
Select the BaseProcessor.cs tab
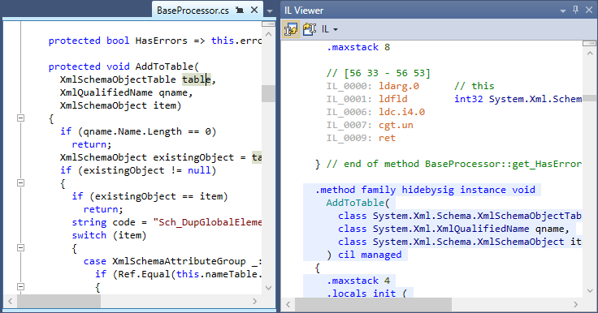click(193, 11)
